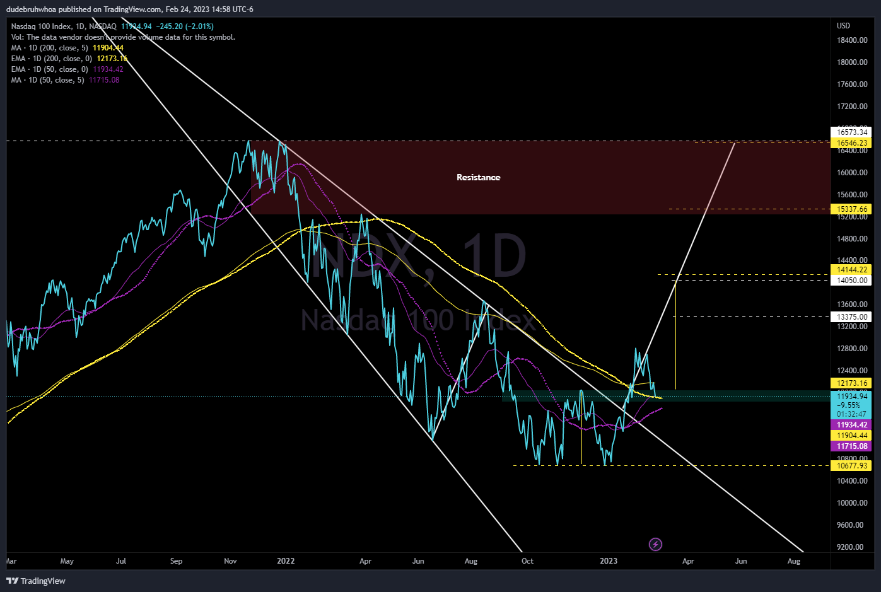
Task: Select the MA 50 close indicator legend
Action: tap(65, 80)
